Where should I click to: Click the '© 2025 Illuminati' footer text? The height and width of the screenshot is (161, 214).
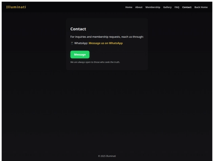click(x=107, y=156)
